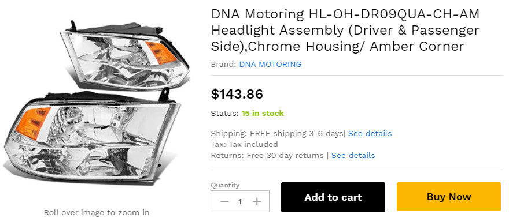Click the Quantity label above the stepper
This screenshot has height=218, width=509.
pyautogui.click(x=225, y=185)
